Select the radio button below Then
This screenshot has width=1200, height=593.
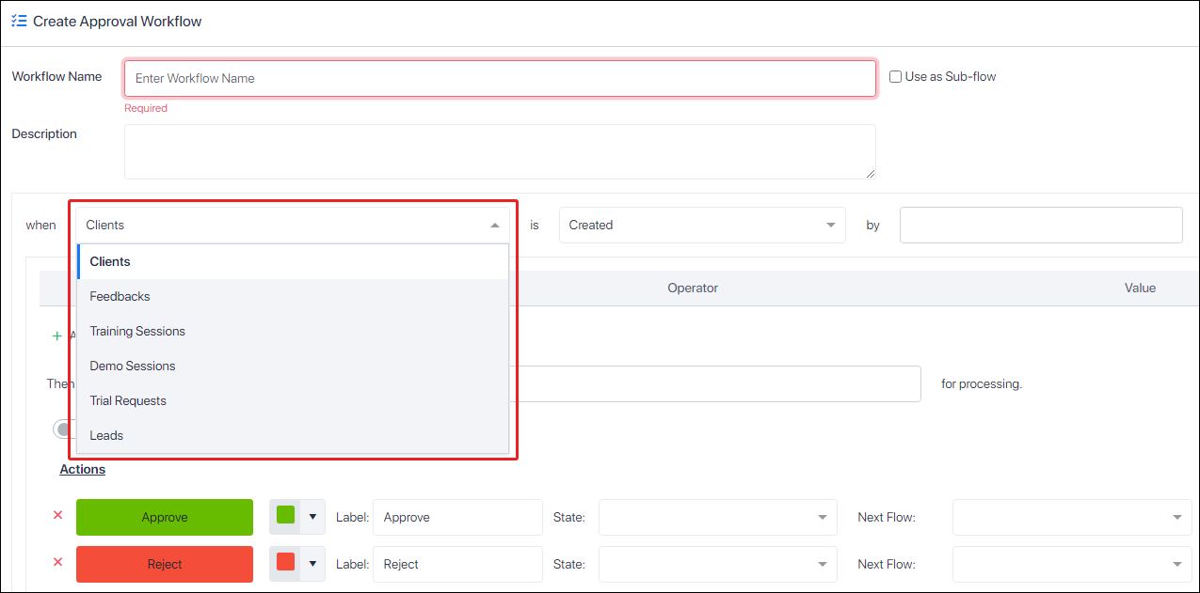[62, 429]
